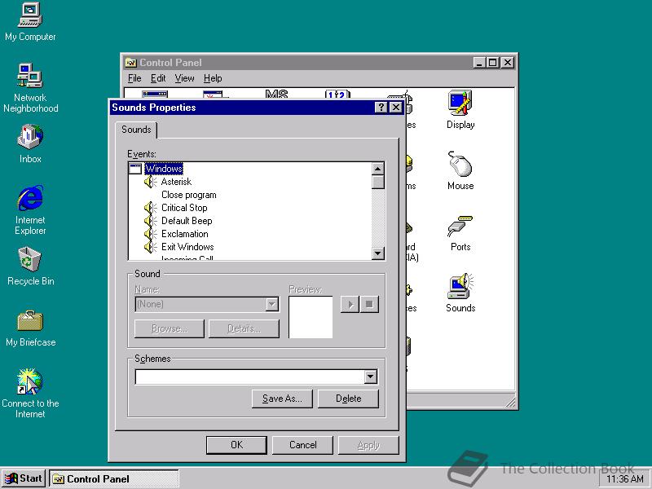This screenshot has width=652, height=489.
Task: Confirm with the OK button
Action: point(236,445)
